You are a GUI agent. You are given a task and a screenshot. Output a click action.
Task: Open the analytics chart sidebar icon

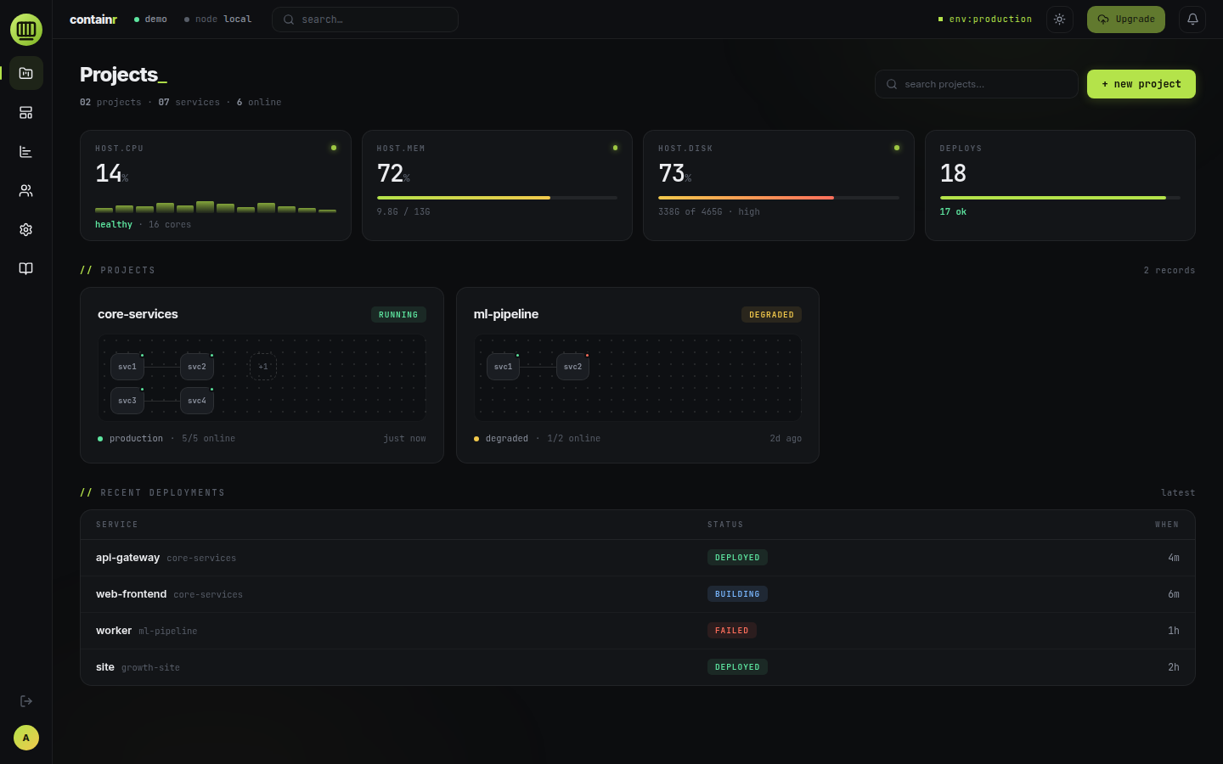pos(26,151)
